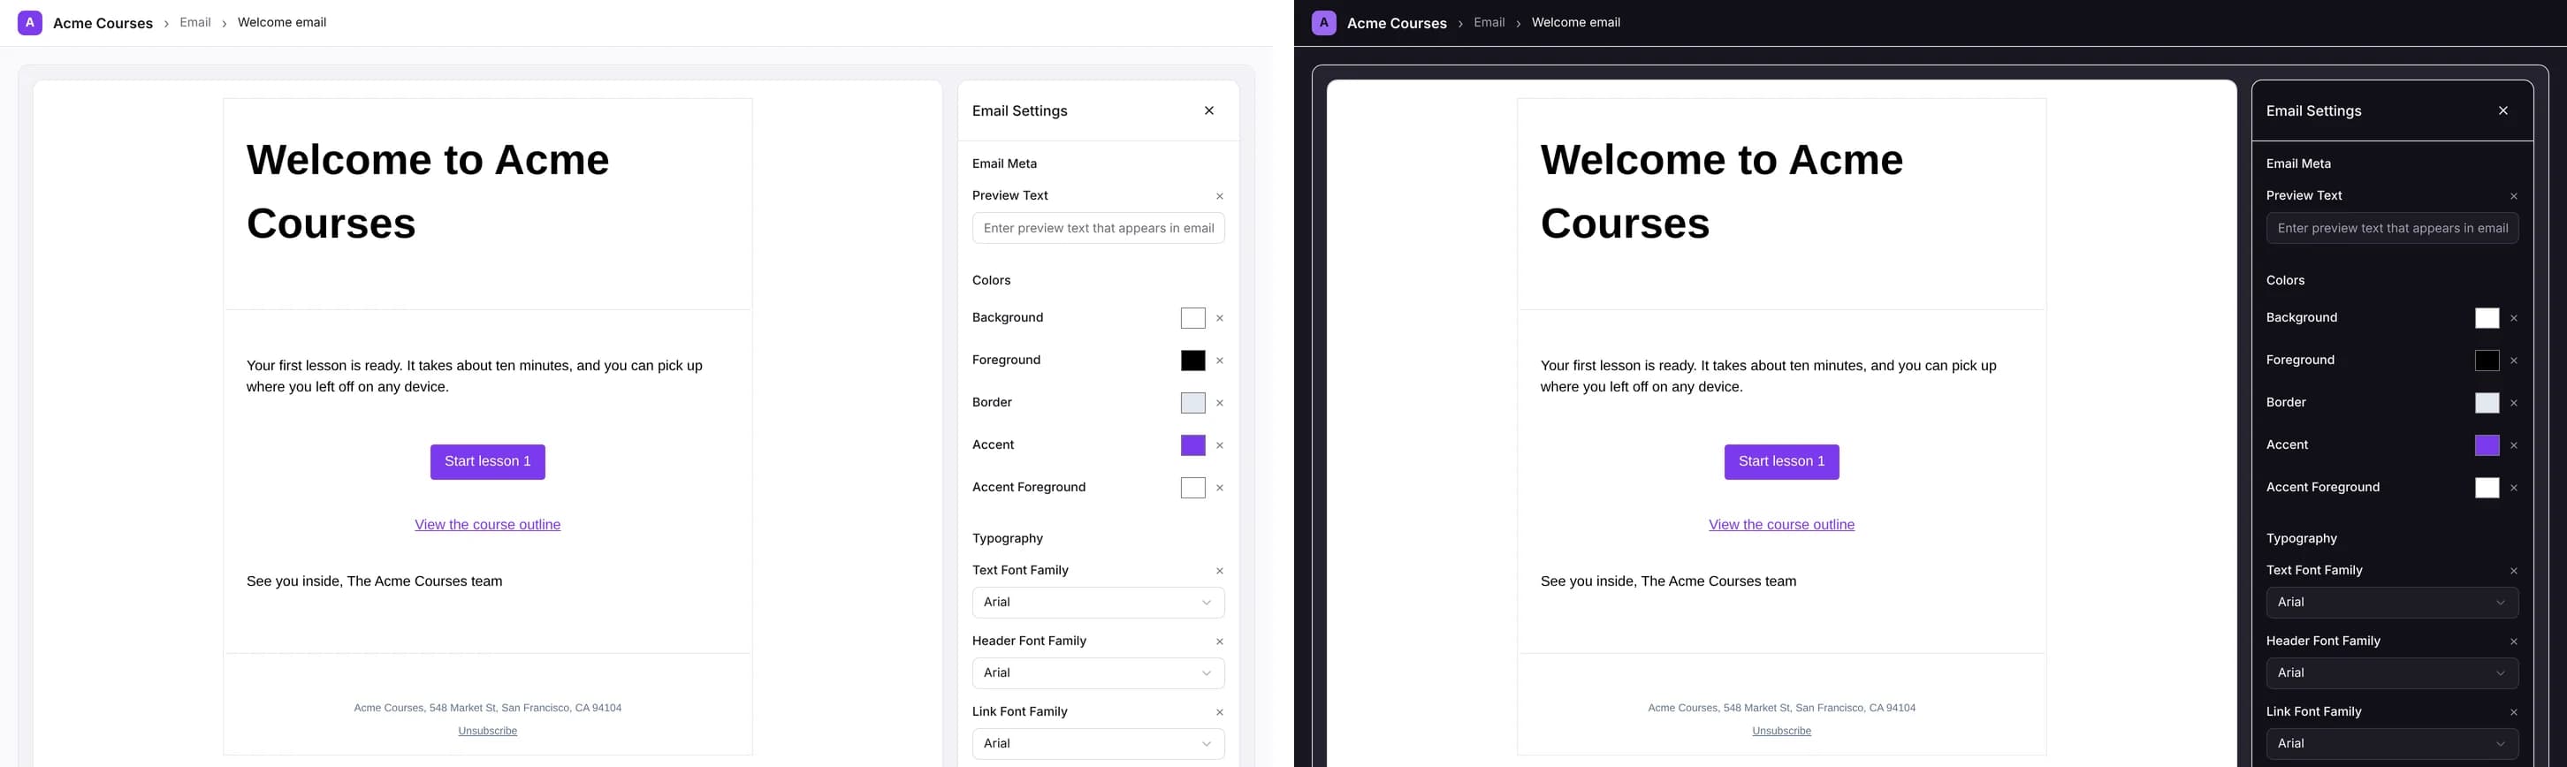The height and width of the screenshot is (767, 2567).
Task: Reset Accent color in light window
Action: 1220,445
